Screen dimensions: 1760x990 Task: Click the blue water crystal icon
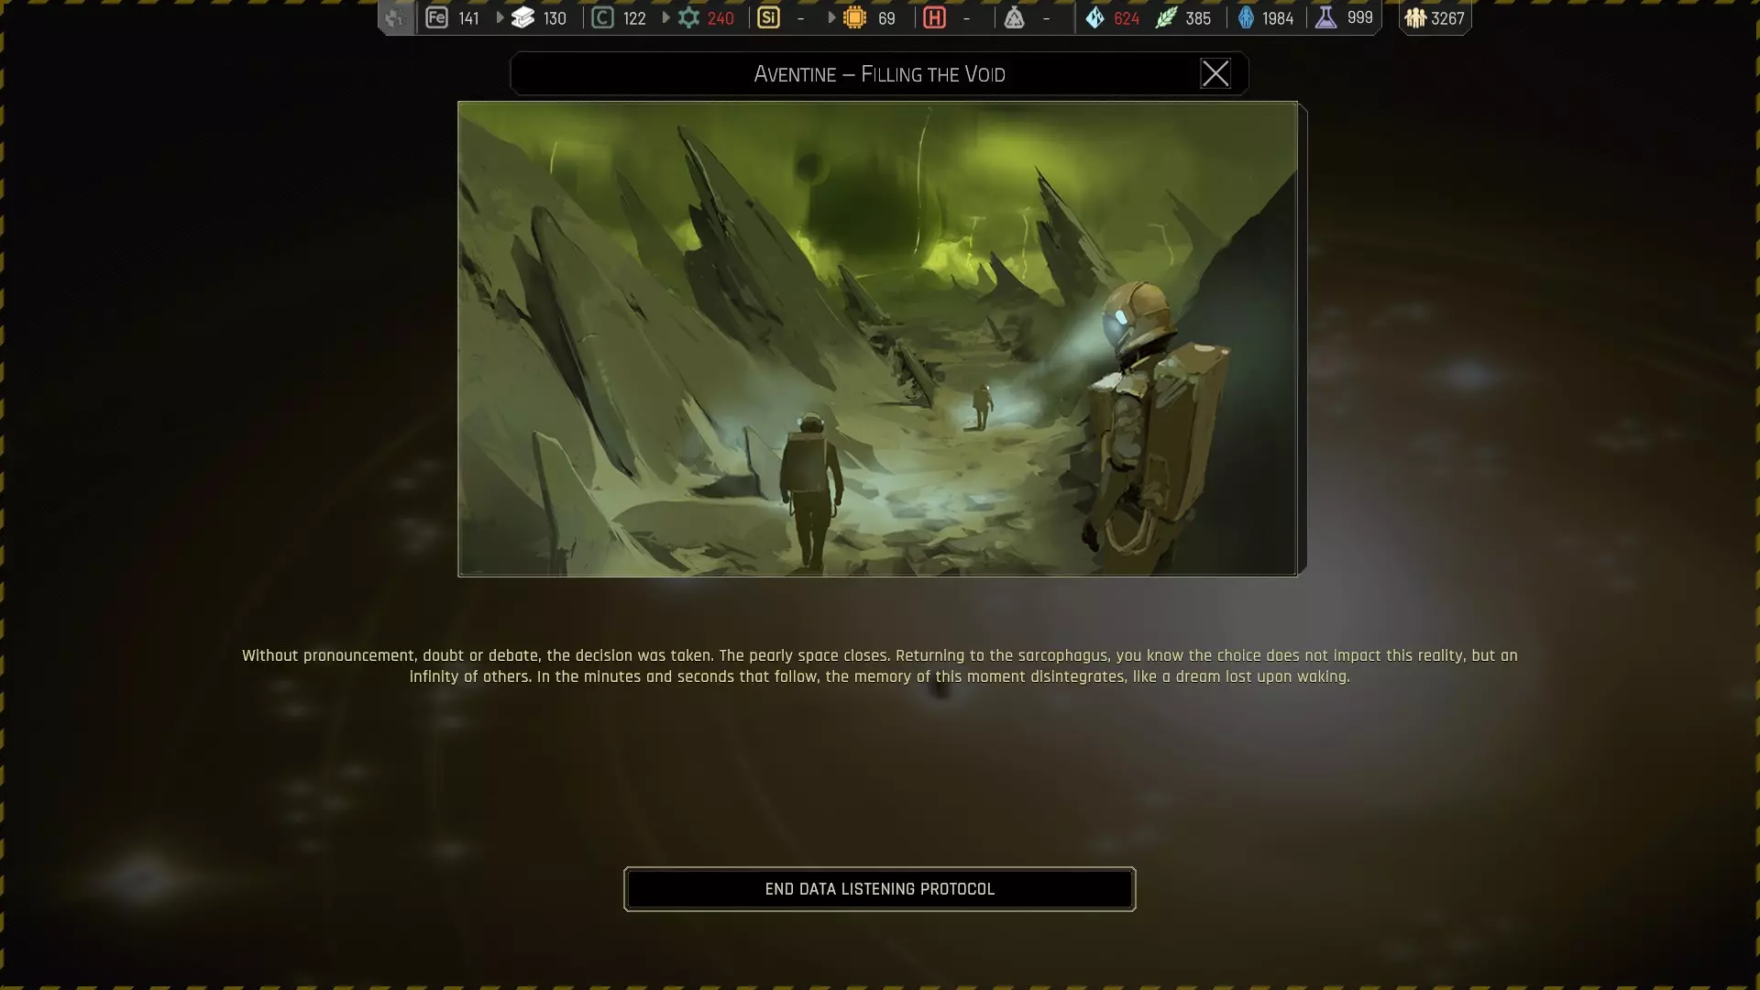(1094, 17)
